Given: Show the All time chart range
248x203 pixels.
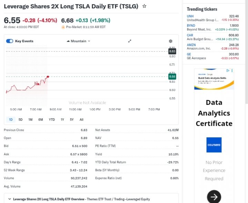Looking at the screenshot, I should click(81, 120).
